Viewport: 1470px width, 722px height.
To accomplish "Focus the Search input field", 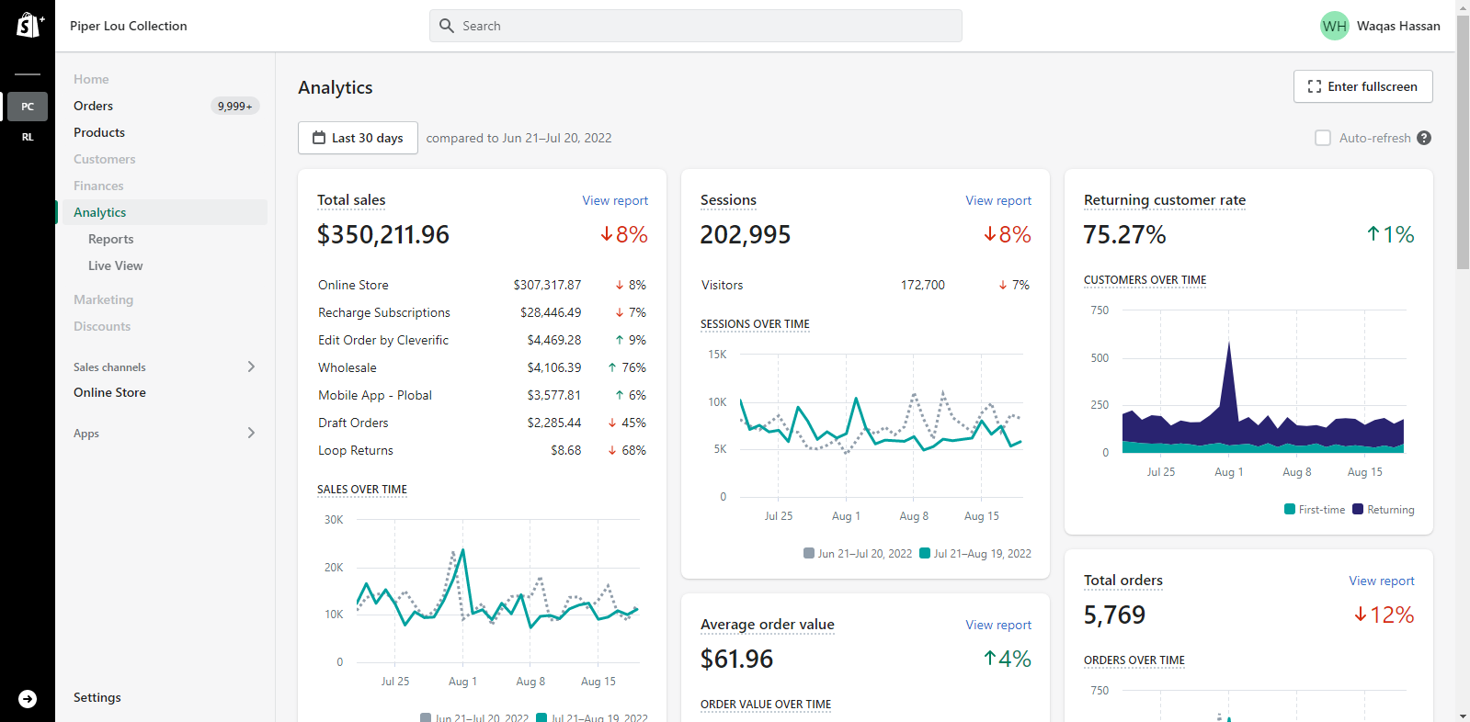I will click(x=696, y=26).
